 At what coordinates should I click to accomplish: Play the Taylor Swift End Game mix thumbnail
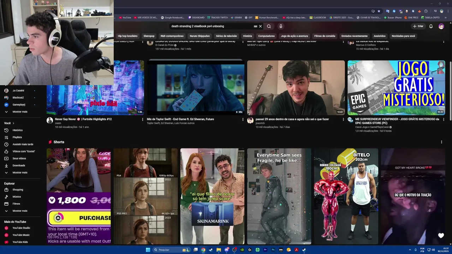[x=196, y=88]
